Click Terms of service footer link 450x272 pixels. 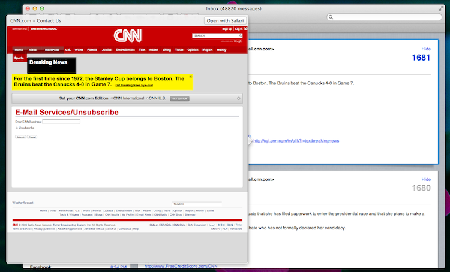(x=22, y=229)
